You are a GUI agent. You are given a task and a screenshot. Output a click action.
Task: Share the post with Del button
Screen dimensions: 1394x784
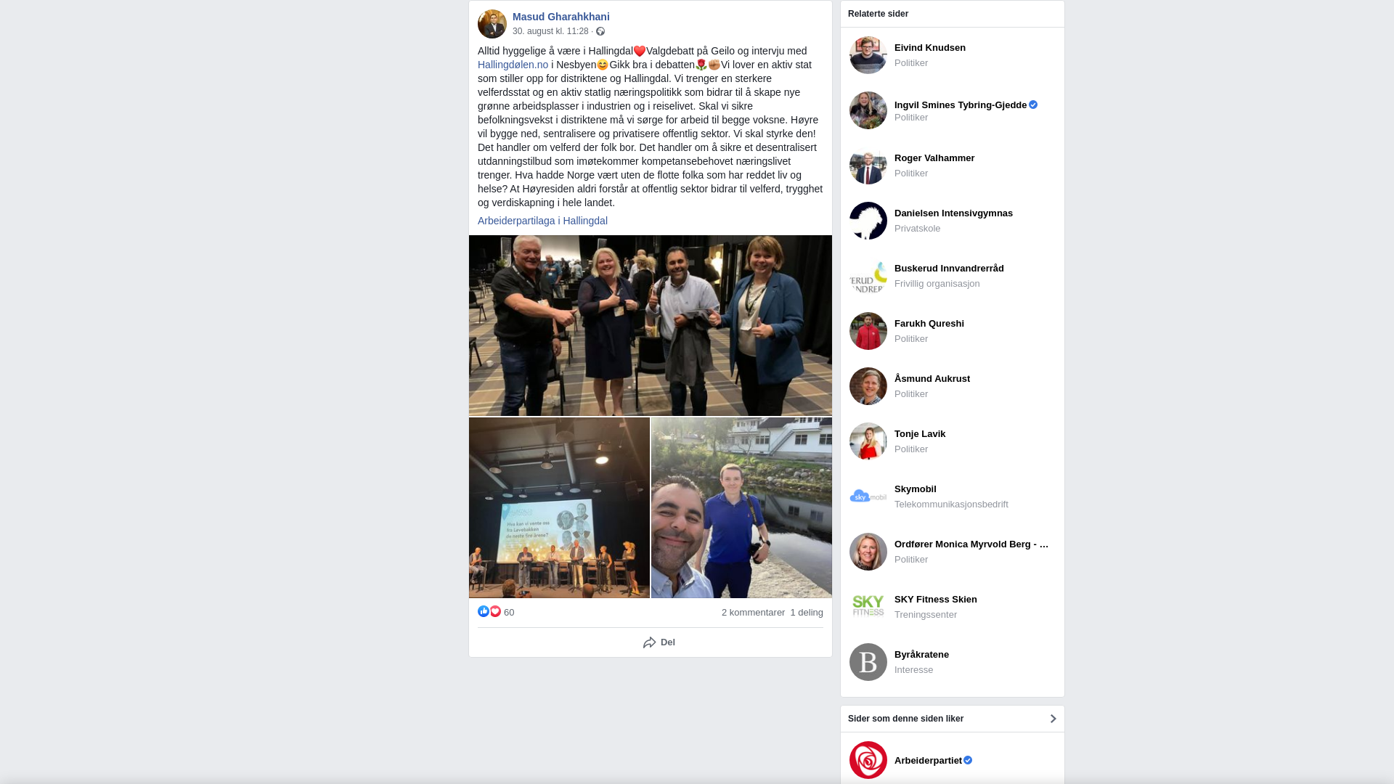coord(659,642)
